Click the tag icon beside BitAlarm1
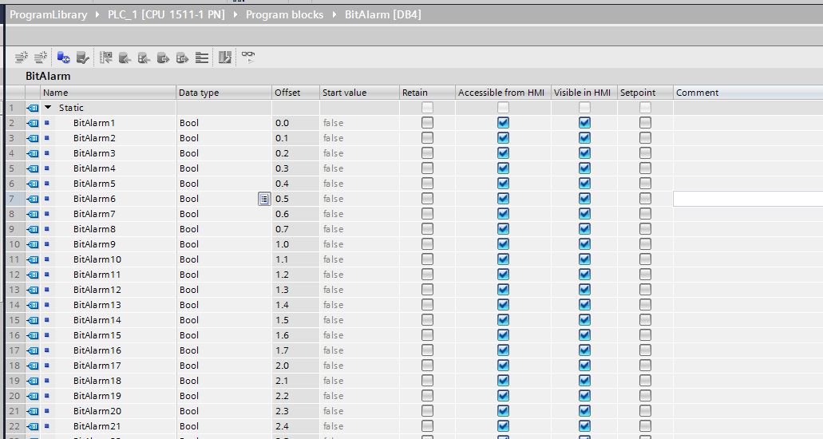The width and height of the screenshot is (823, 439). click(x=33, y=123)
